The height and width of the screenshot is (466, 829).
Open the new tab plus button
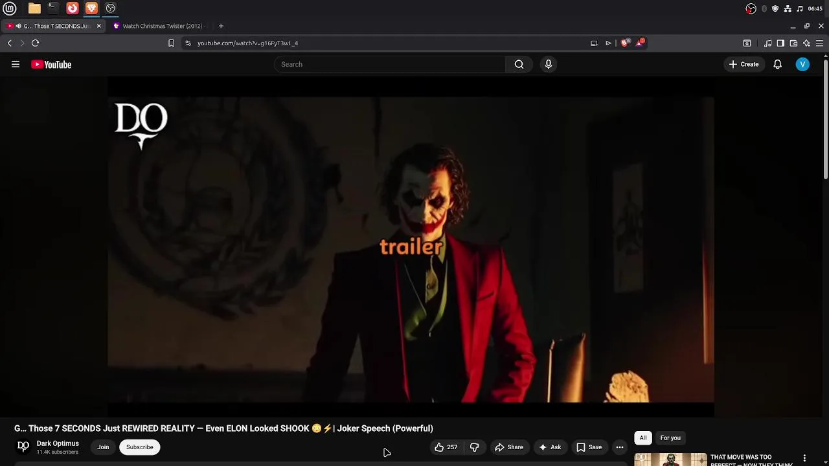(x=221, y=26)
